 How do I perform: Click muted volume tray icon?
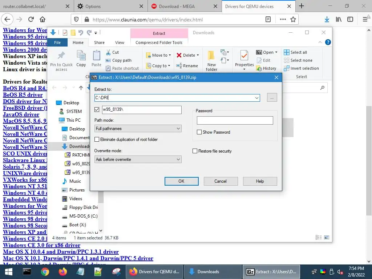click(x=340, y=272)
